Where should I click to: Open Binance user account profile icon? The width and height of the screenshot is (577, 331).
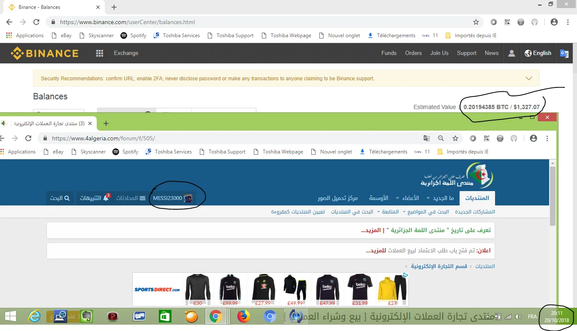pos(512,53)
